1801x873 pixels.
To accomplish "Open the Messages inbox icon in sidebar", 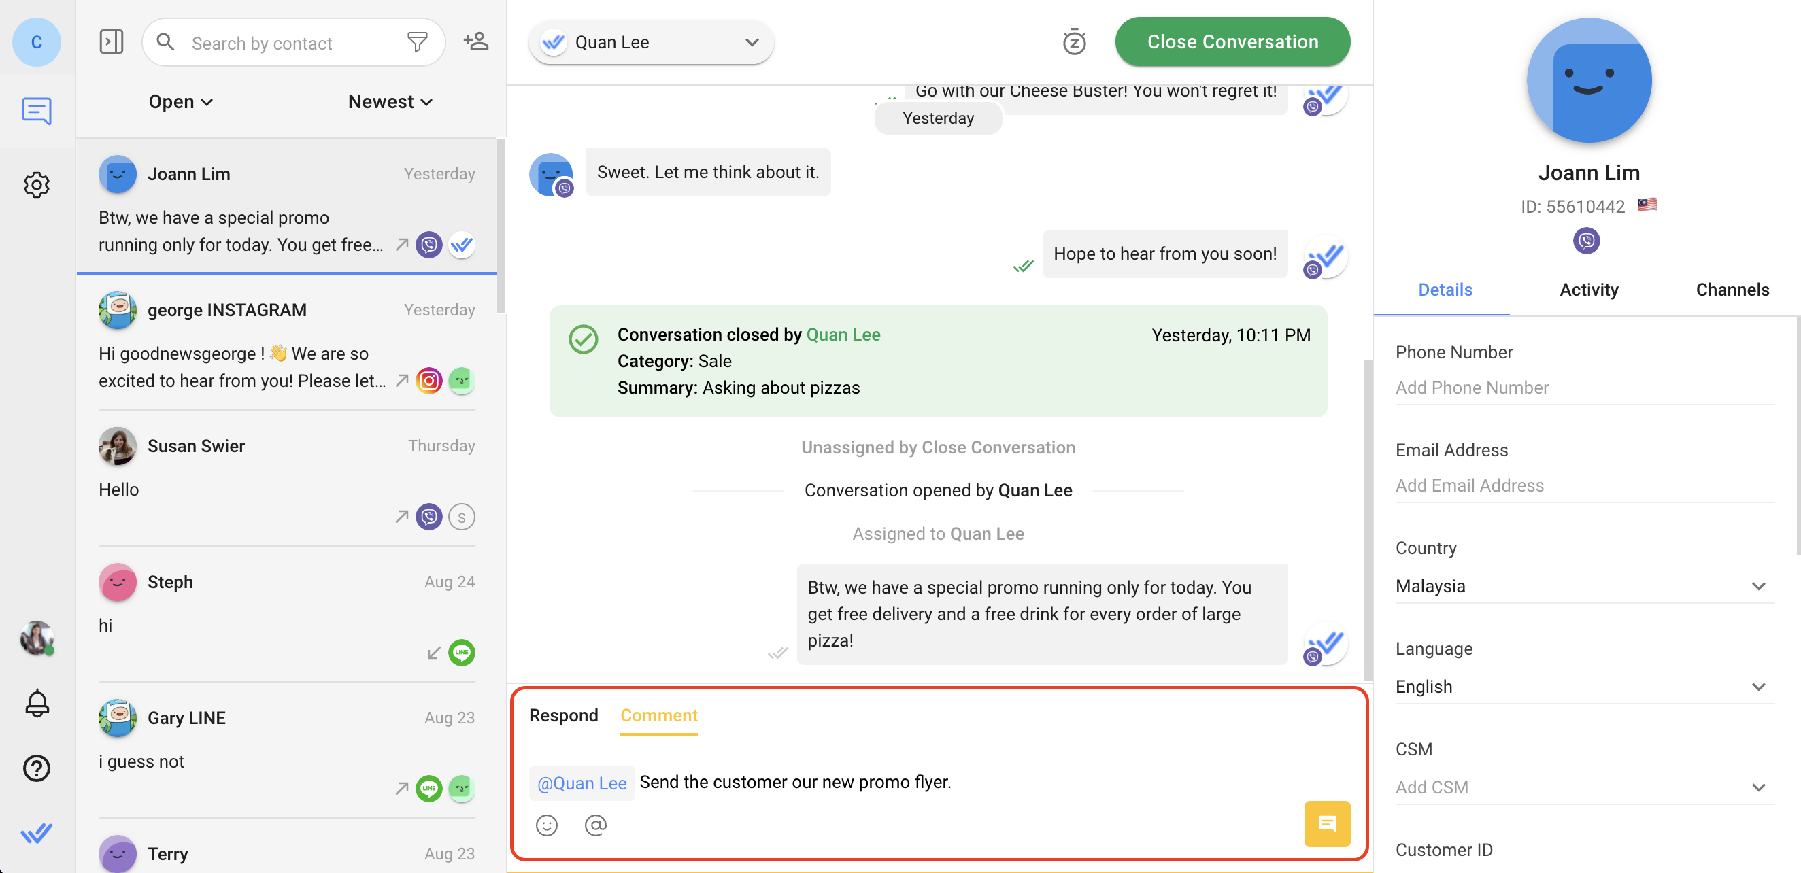I will click(x=36, y=111).
